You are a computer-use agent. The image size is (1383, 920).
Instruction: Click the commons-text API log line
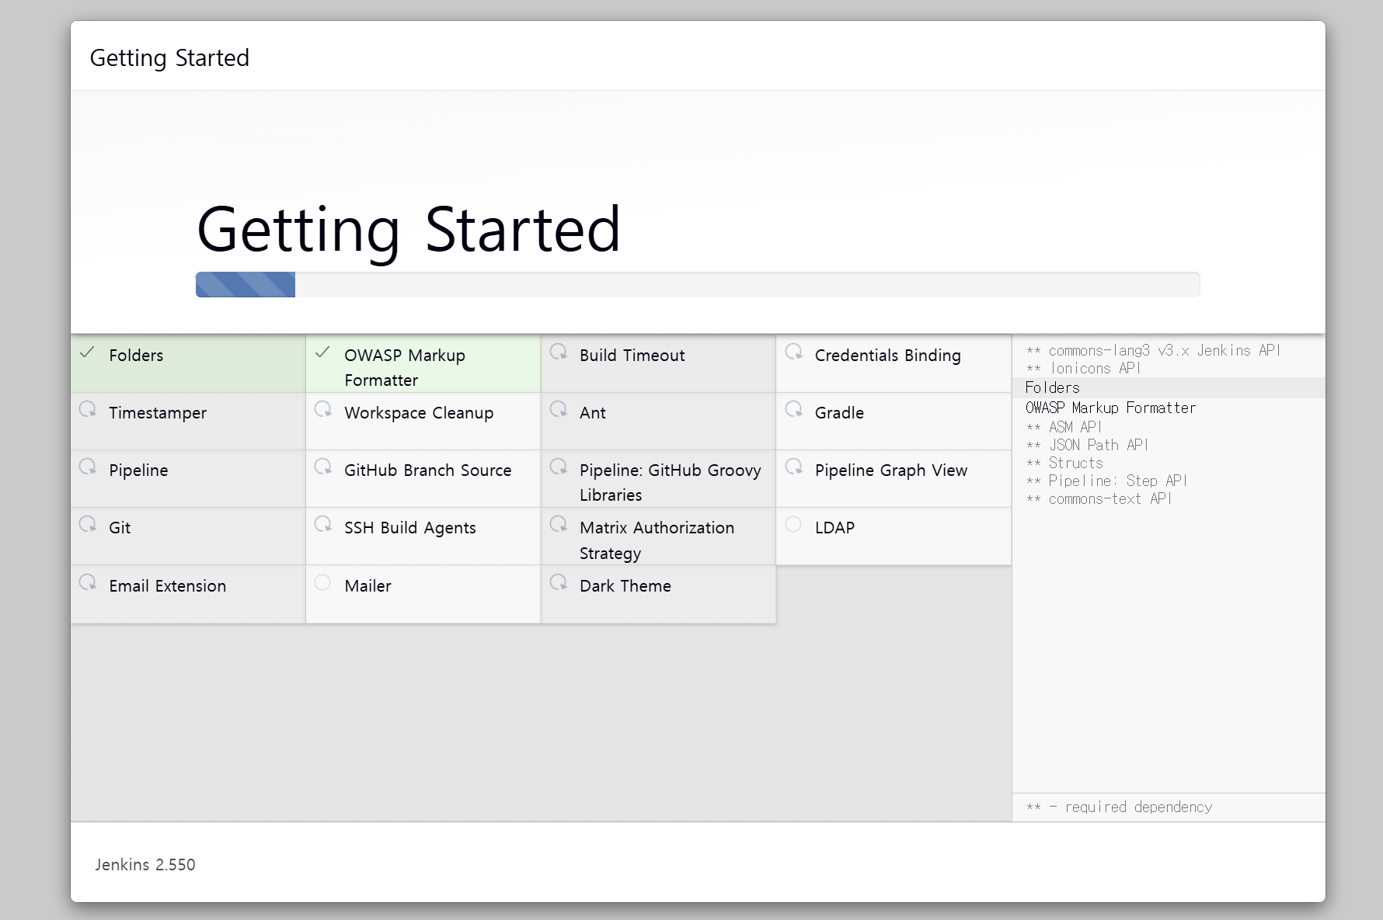click(x=1099, y=499)
